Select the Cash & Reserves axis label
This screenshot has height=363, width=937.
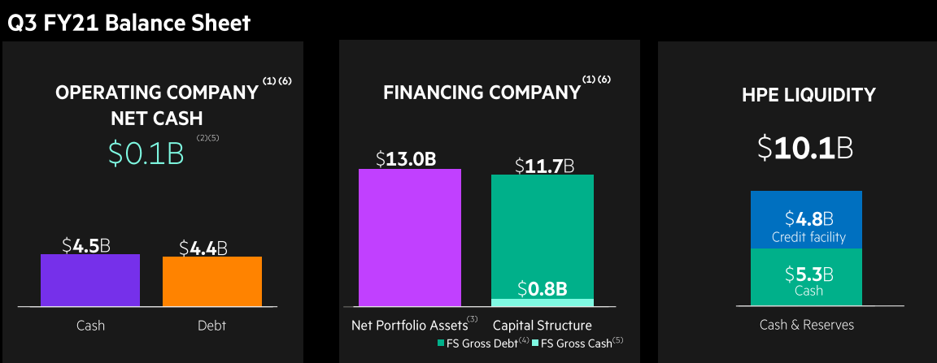(x=807, y=325)
